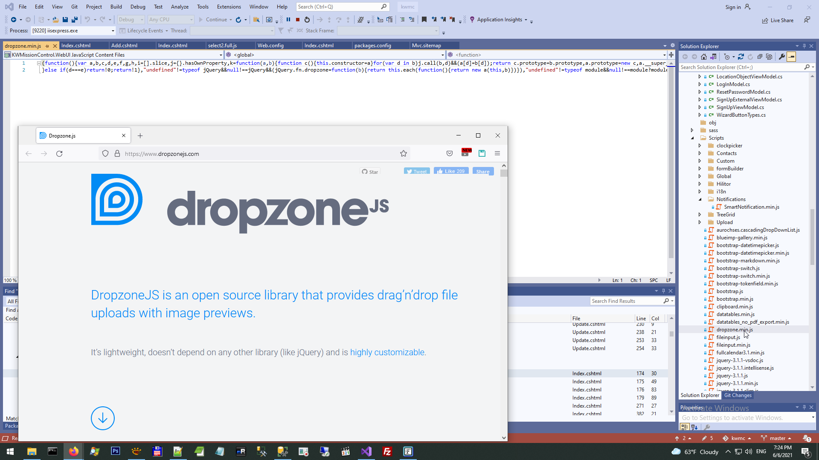Toggle Preview Selected Items button
819x460 pixels.
(791, 57)
